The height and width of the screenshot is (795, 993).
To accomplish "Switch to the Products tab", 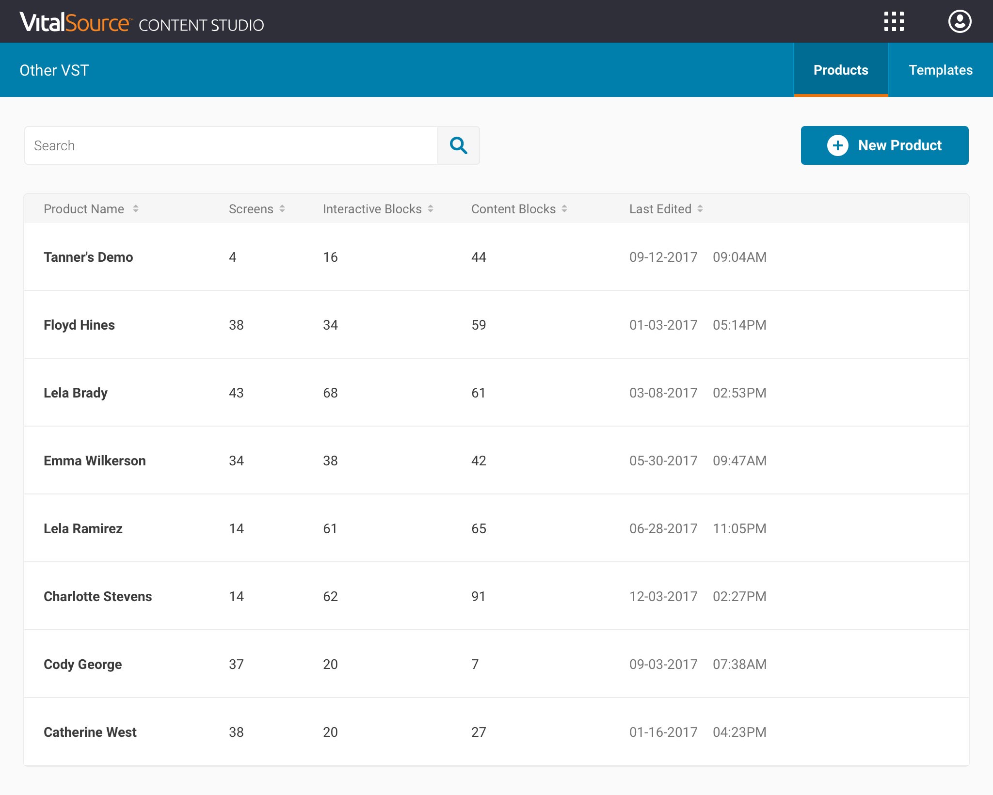I will [841, 70].
